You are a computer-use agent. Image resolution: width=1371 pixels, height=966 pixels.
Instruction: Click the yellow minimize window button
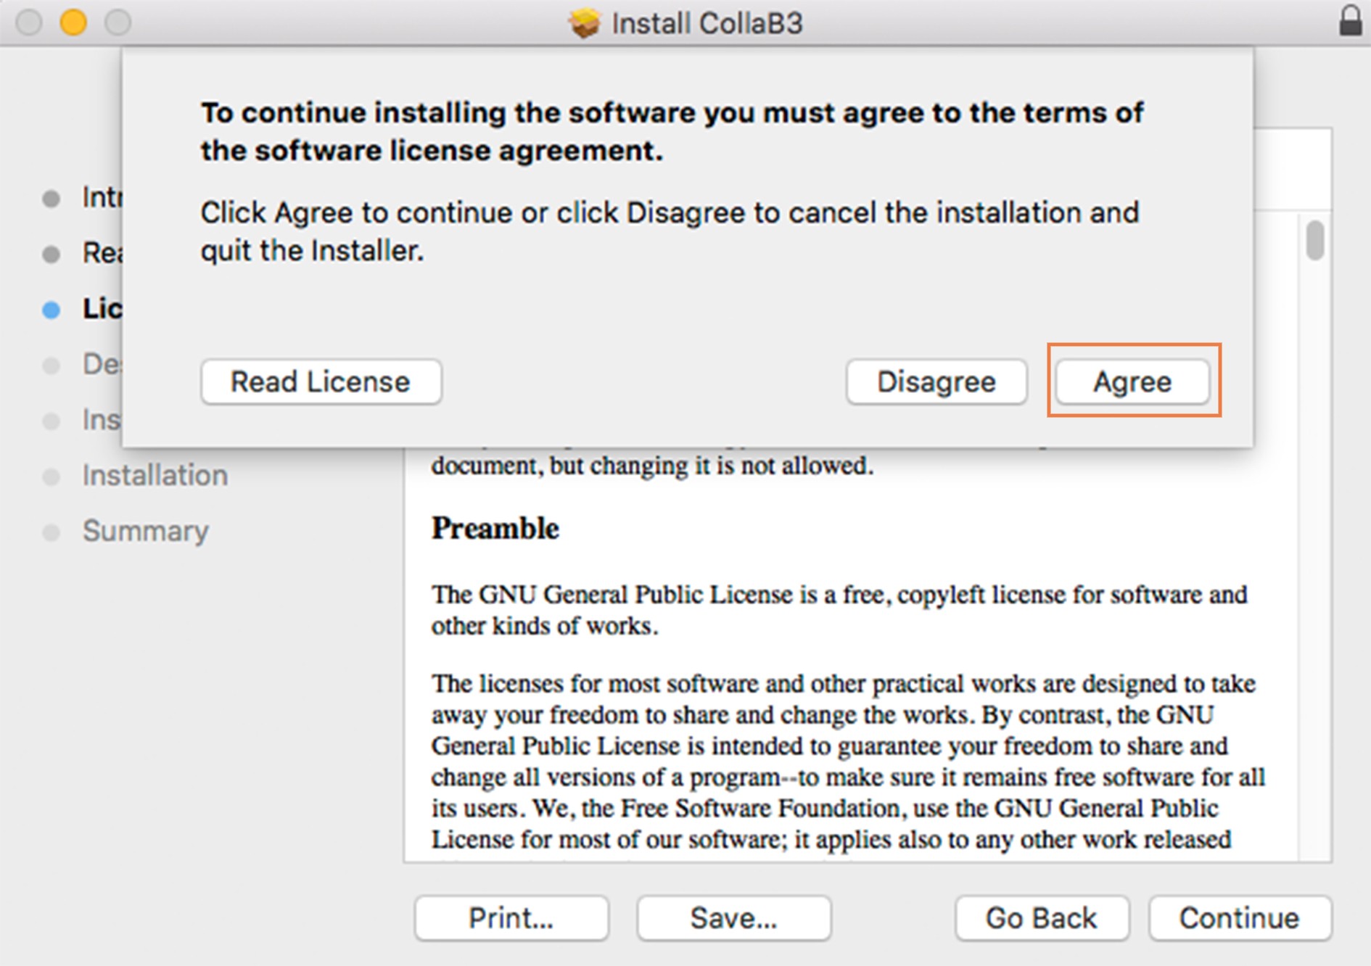pyautogui.click(x=73, y=22)
